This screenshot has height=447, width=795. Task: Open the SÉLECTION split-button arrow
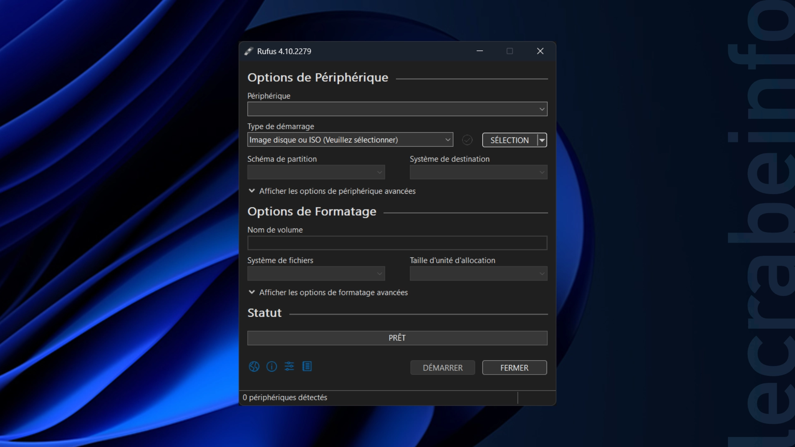click(x=542, y=140)
